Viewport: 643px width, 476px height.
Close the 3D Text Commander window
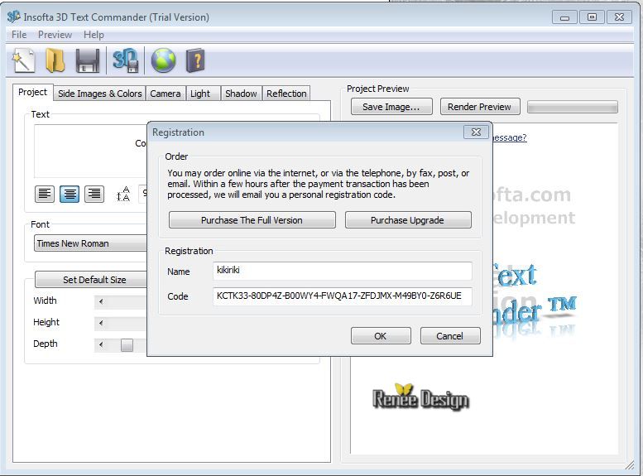(x=619, y=17)
